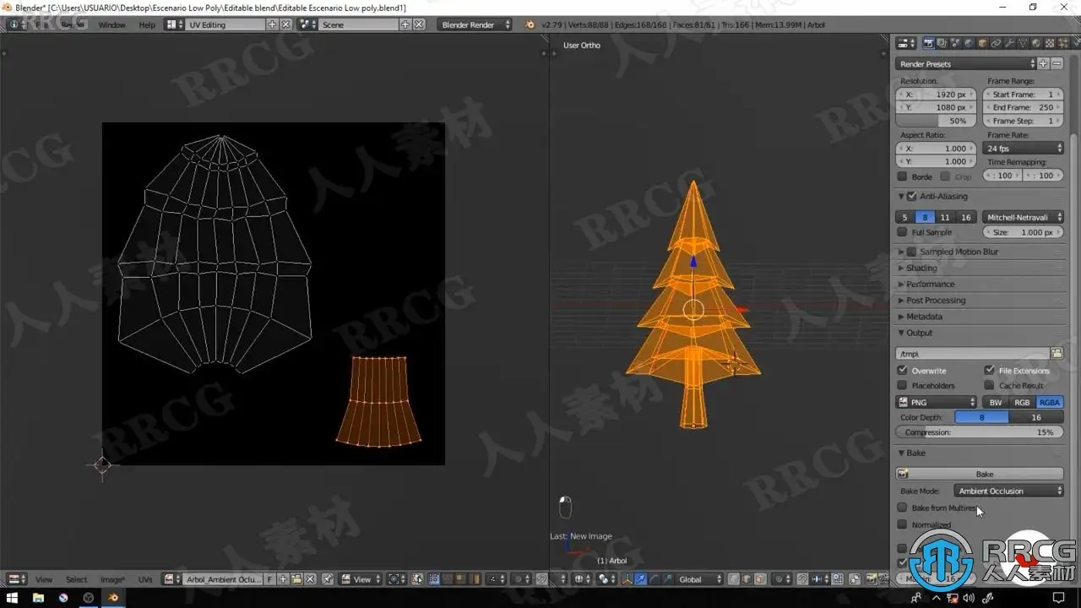Expand the Shading panel
This screenshot has width=1081, height=608.
tap(921, 268)
